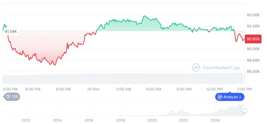Image resolution: width=267 pixels, height=124 pixels.
Task: Click the range slider handle at the far right of the timeline
Action: pyautogui.click(x=245, y=109)
